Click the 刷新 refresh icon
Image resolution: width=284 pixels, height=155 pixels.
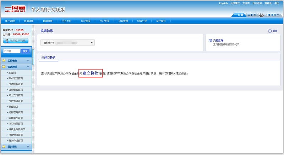270,31
